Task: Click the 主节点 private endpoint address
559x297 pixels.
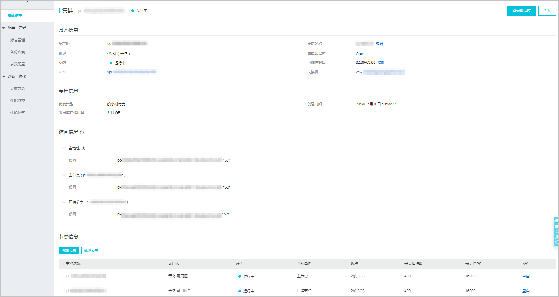Action: (x=174, y=187)
